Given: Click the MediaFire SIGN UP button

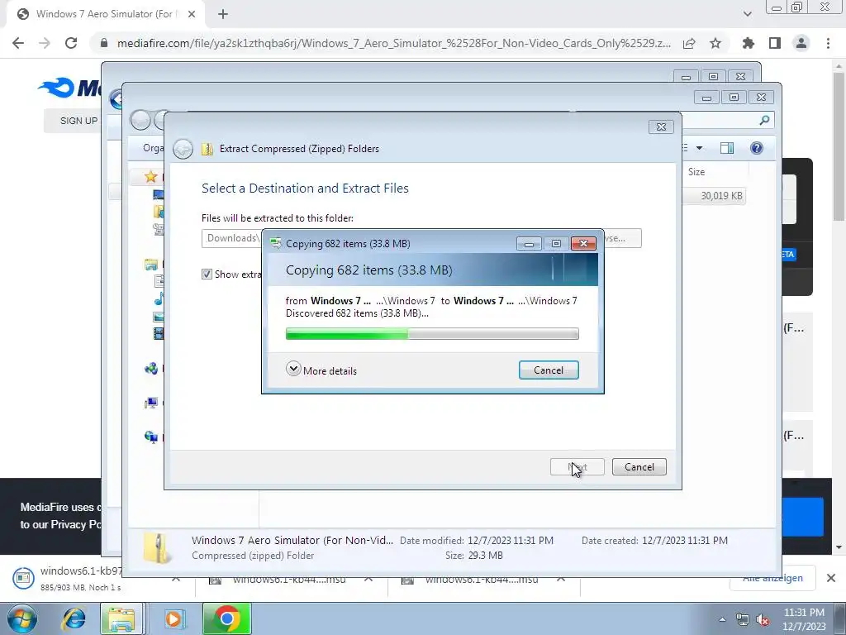Looking at the screenshot, I should tap(78, 121).
